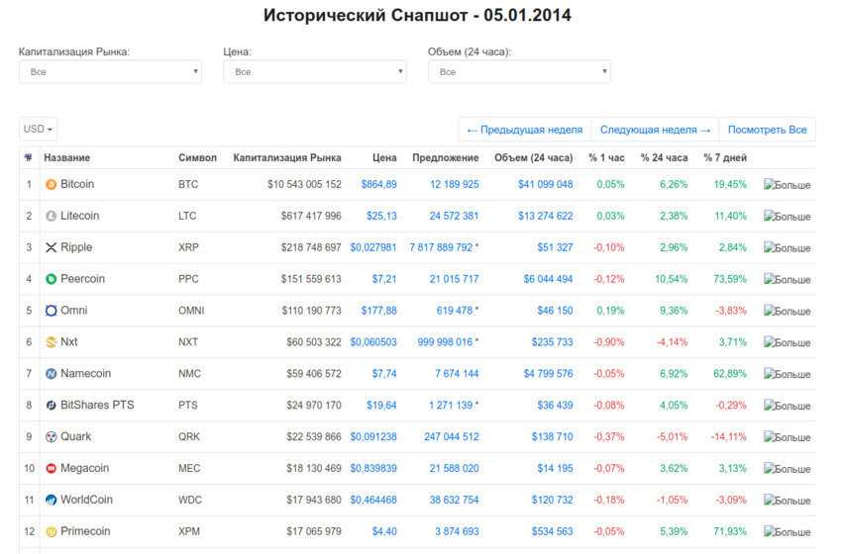This screenshot has height=554, width=842.
Task: Sort by % 7 дней column header
Action: coord(725,158)
